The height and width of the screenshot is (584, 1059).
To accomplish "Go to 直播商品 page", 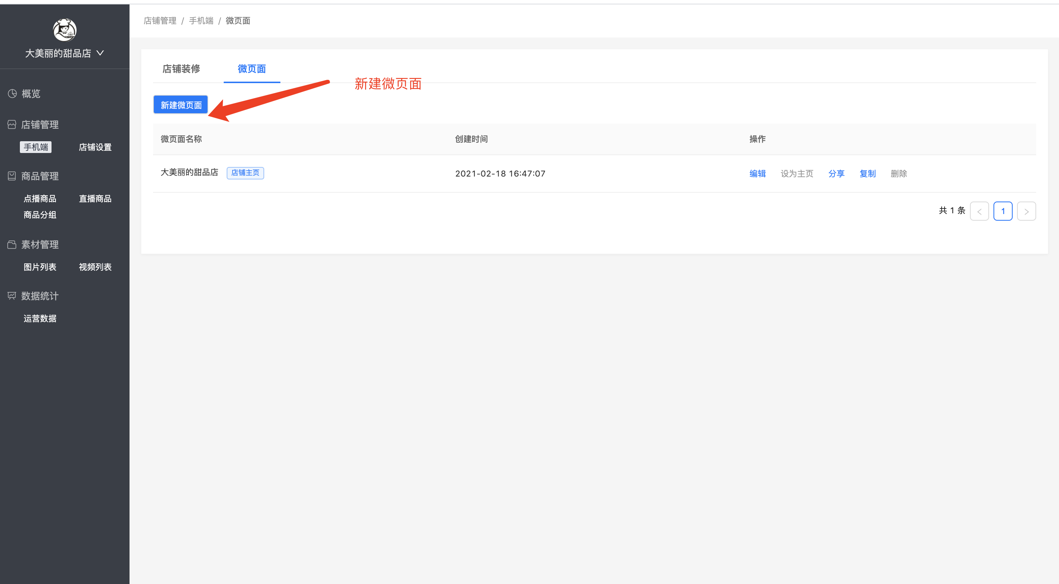I will pos(95,199).
